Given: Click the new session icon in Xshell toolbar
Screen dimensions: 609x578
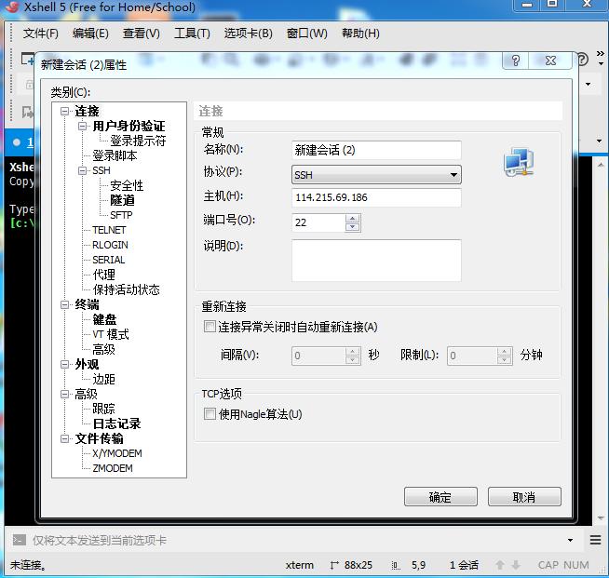Looking at the screenshot, I should coord(27,60).
